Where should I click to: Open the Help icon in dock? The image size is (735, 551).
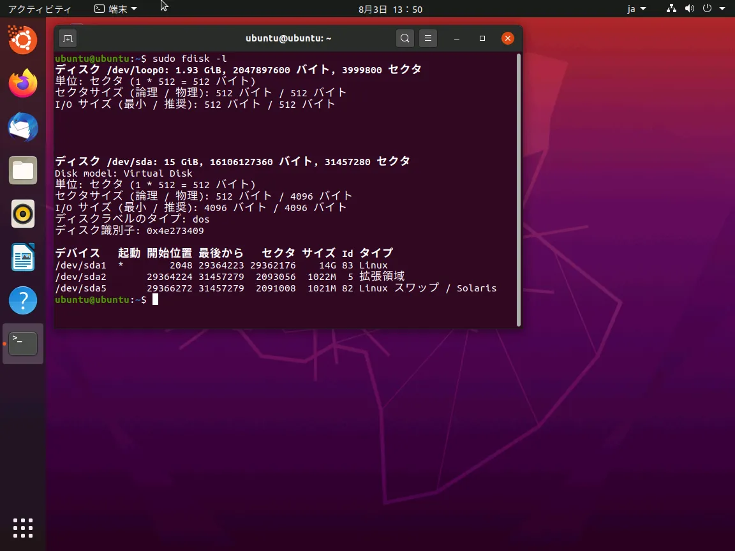tap(23, 300)
